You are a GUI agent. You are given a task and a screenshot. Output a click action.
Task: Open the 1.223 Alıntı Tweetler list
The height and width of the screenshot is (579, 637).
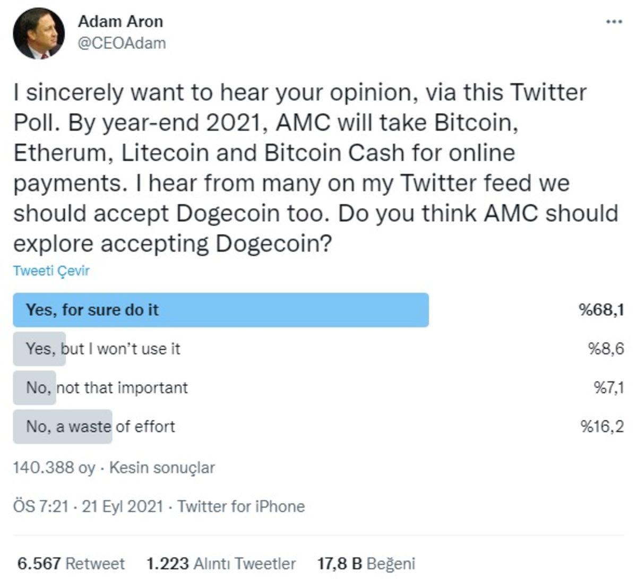[220, 564]
